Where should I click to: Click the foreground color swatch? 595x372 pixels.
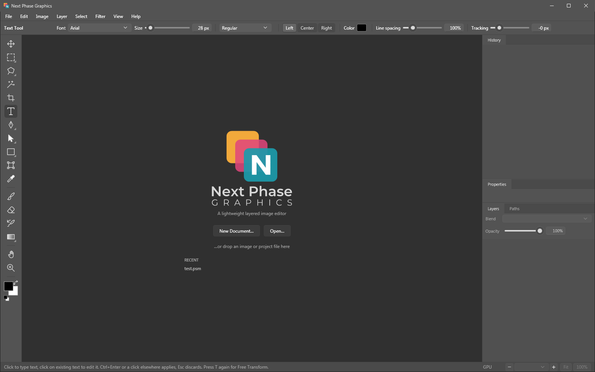click(8, 286)
